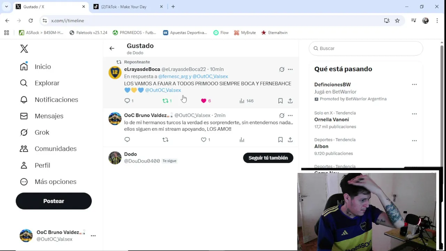Bookmark this page with the star icon
The height and width of the screenshot is (251, 446).
click(397, 21)
